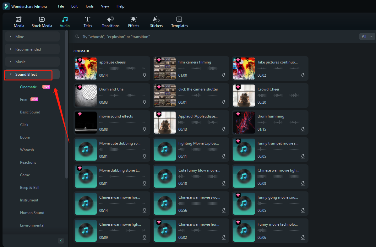The width and height of the screenshot is (376, 247).
Task: Collapse the left sidebar panel
Action: point(61,240)
